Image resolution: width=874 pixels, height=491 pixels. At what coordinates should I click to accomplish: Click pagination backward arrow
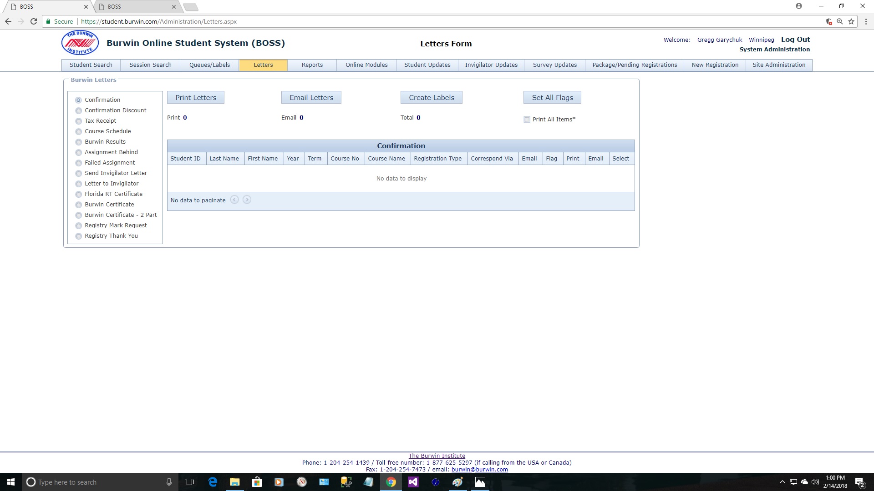(235, 200)
